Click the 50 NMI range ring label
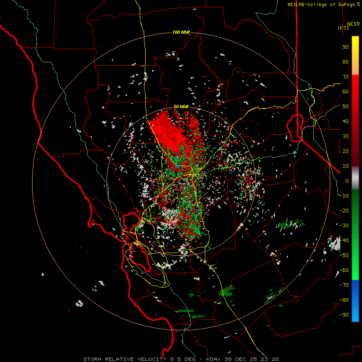 pos(181,107)
